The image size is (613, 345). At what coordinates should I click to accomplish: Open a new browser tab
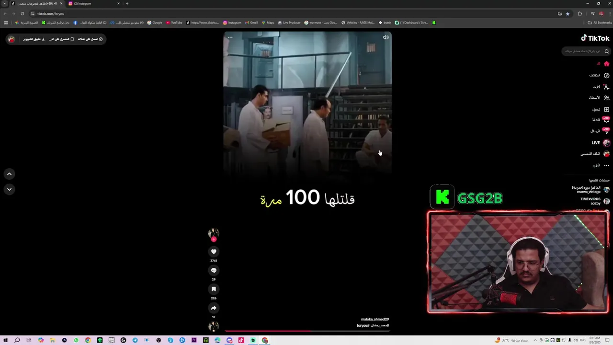pos(127,3)
